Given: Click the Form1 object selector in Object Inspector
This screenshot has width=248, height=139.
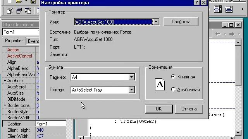Looking at the screenshot, I should click(21, 32).
